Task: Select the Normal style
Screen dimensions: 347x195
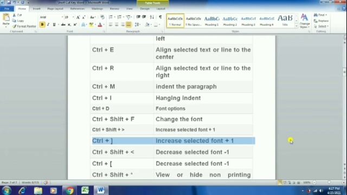Action: click(175, 21)
